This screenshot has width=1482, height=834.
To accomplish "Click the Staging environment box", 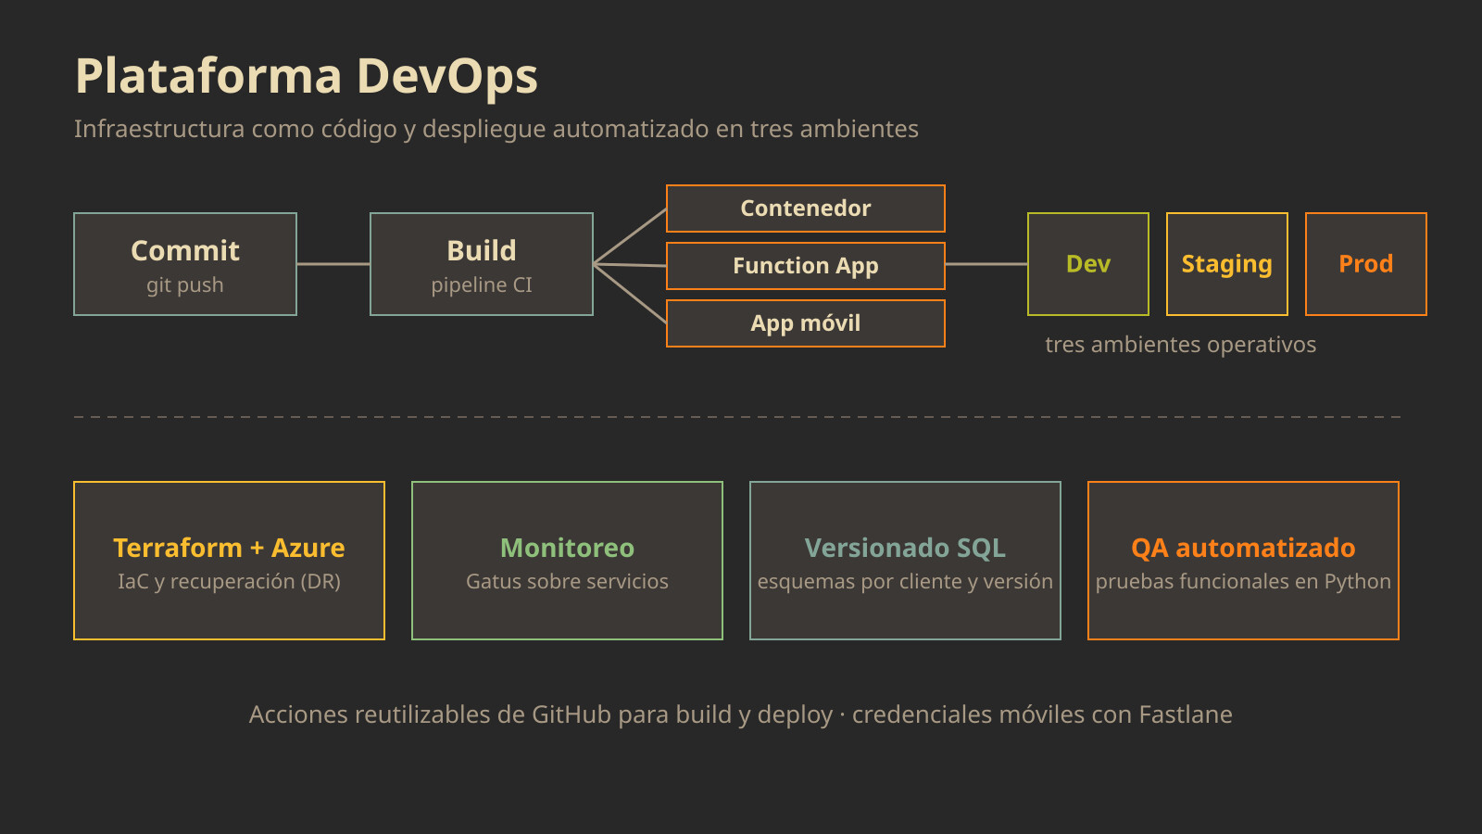I will coord(1227,264).
